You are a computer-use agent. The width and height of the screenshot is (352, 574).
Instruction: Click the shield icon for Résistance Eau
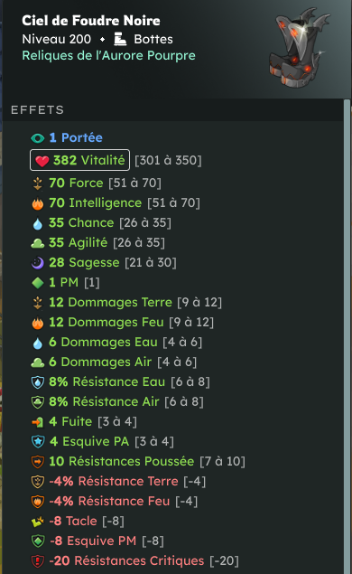pyautogui.click(x=38, y=382)
